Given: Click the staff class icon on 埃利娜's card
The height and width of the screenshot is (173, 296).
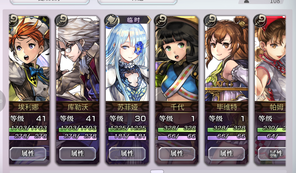Looking at the screenshot, I should tap(13, 21).
